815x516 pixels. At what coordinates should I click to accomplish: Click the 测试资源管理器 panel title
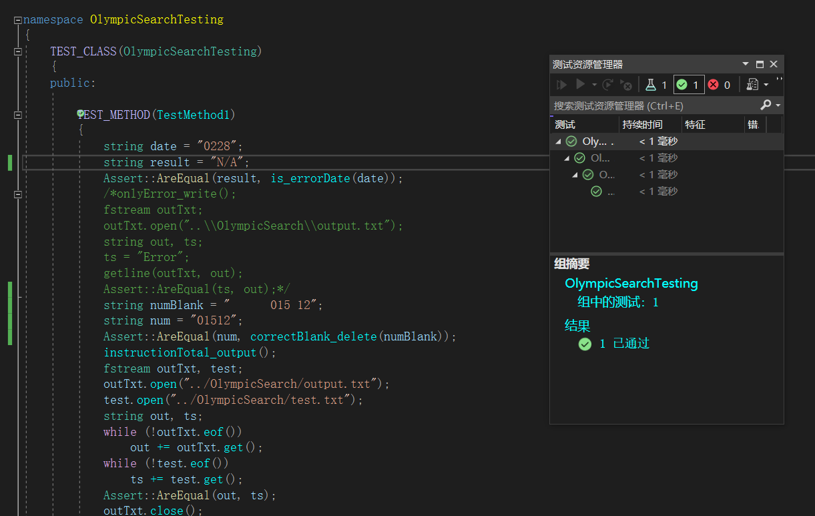[x=587, y=64]
